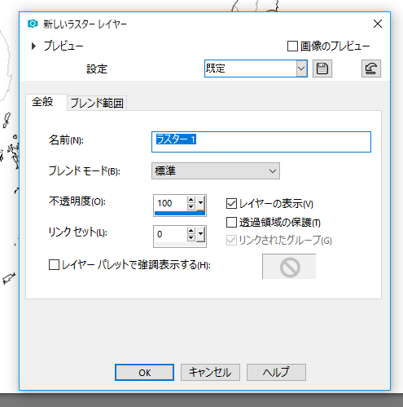Click the no-highlight color swatch
The image size is (403, 407).
289,267
